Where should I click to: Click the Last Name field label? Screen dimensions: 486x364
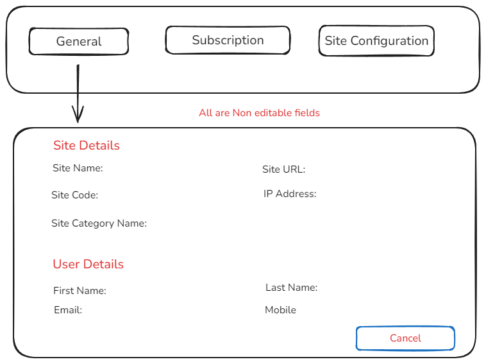point(291,288)
